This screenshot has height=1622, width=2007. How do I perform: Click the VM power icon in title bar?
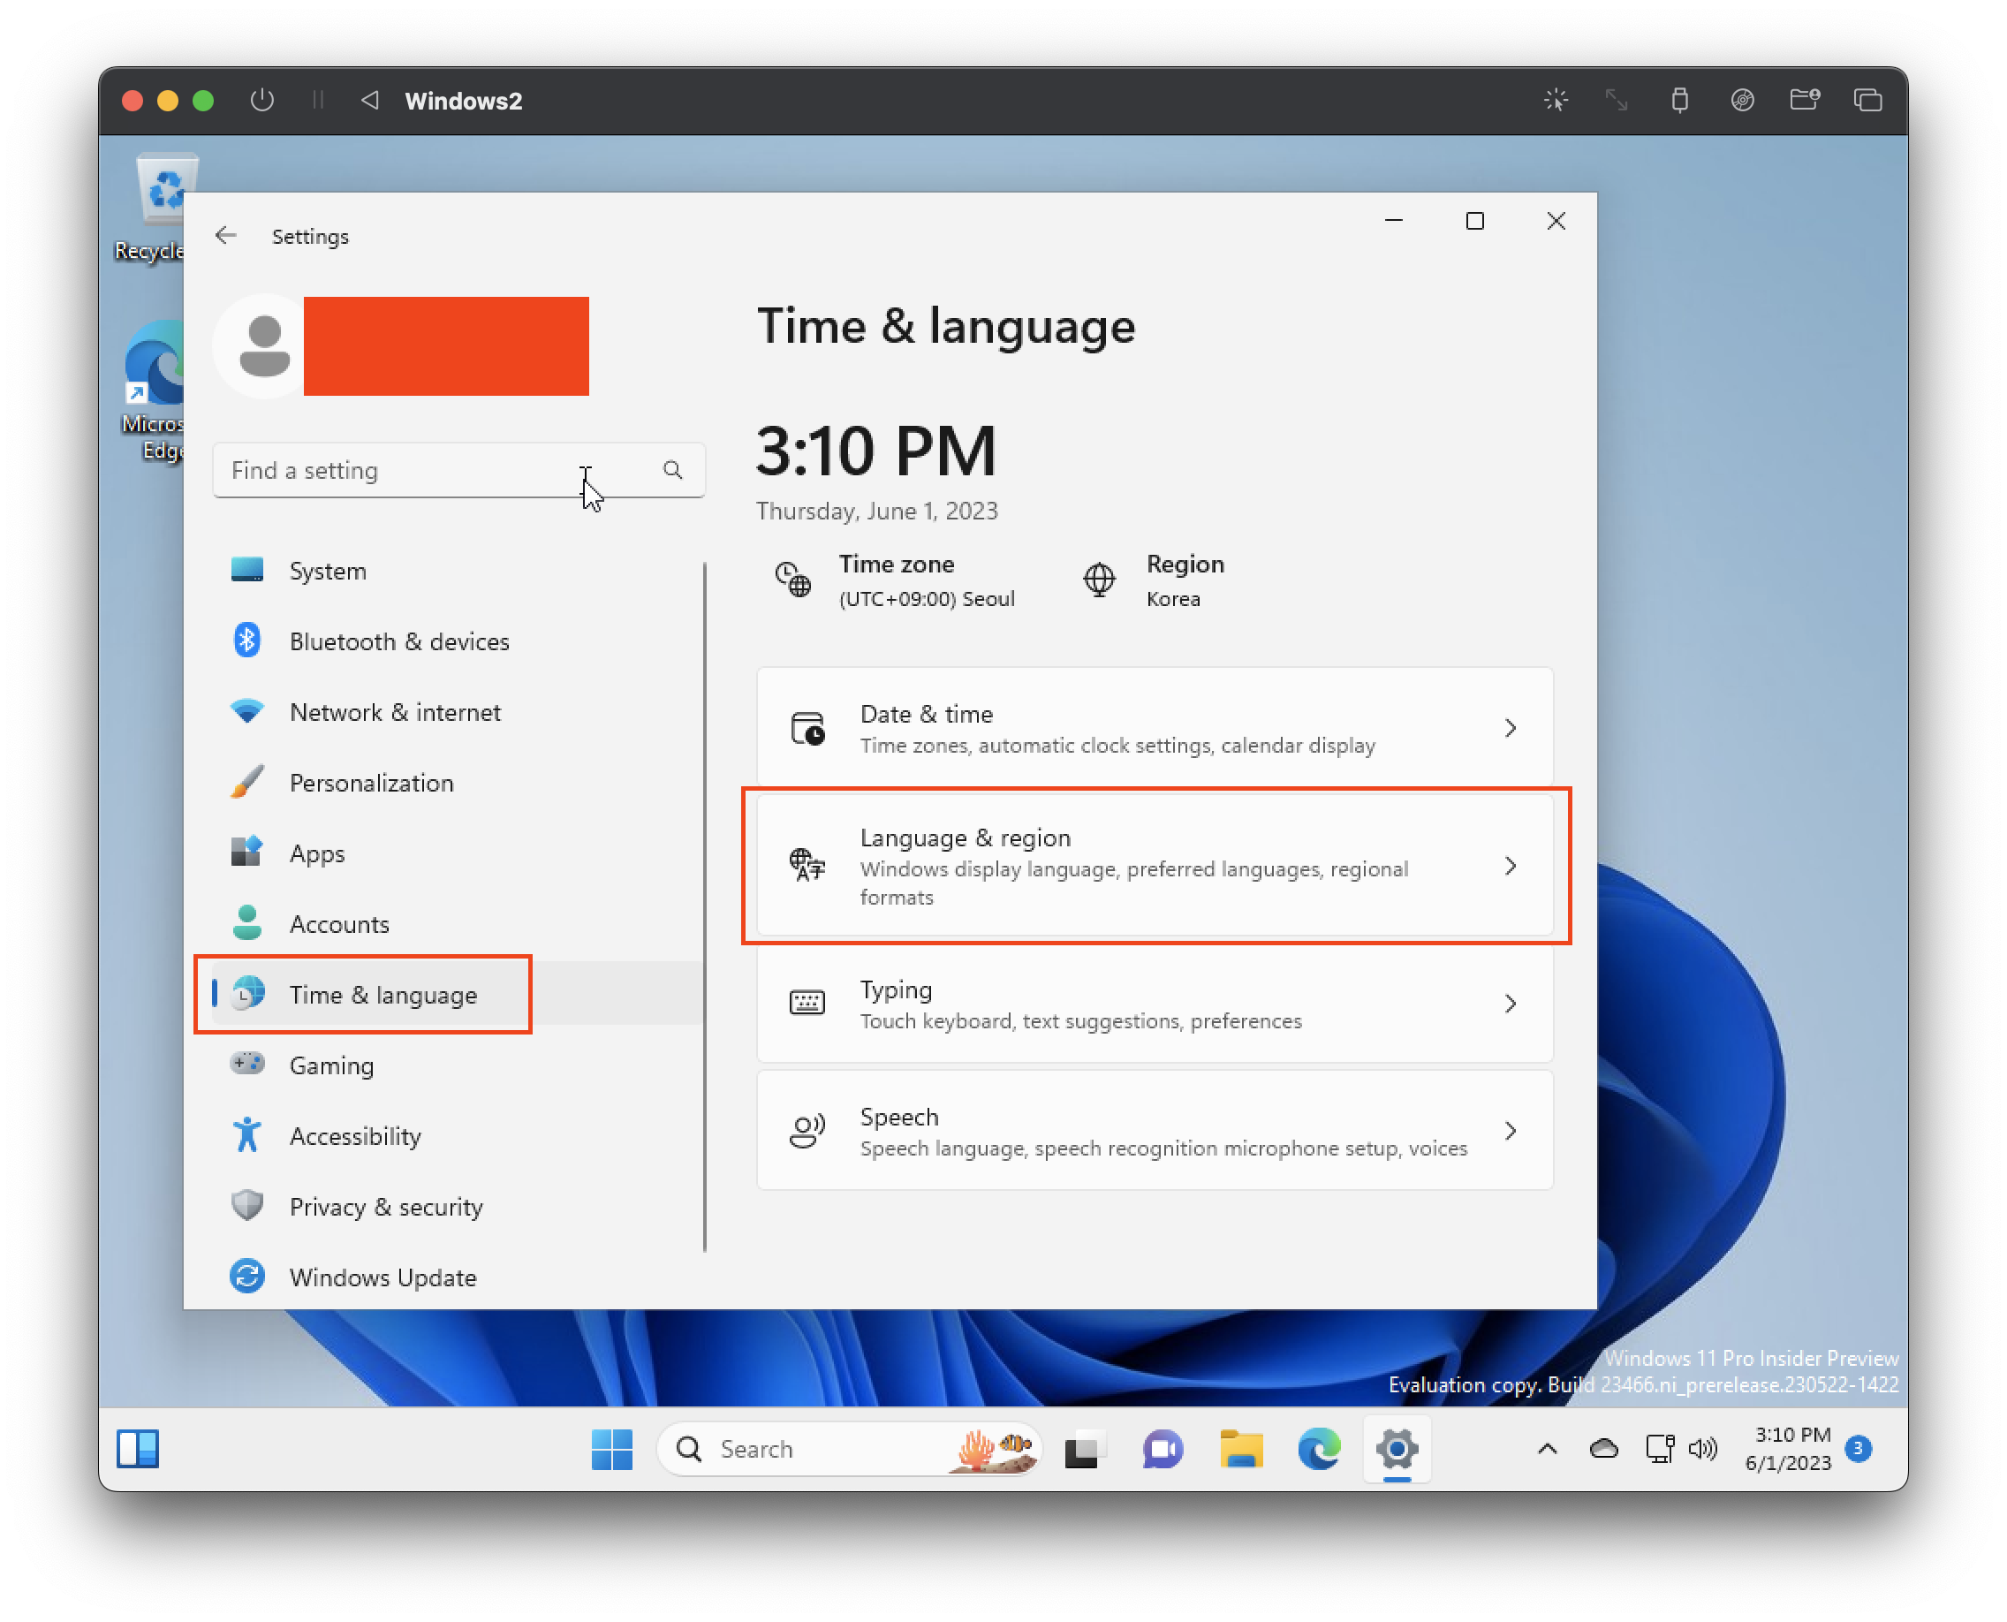point(262,100)
